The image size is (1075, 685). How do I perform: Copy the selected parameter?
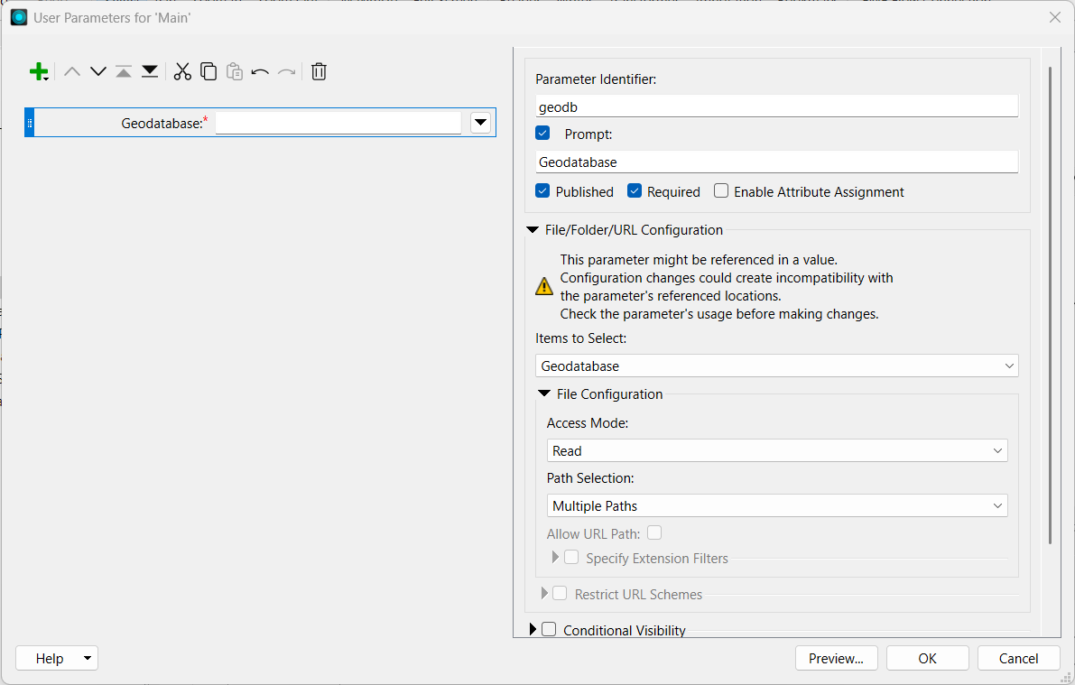click(209, 72)
